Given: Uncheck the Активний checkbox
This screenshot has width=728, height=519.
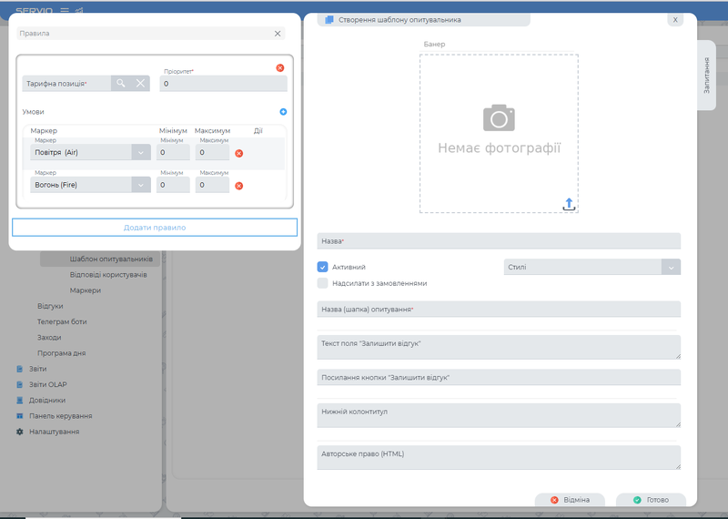Looking at the screenshot, I should click(x=323, y=267).
